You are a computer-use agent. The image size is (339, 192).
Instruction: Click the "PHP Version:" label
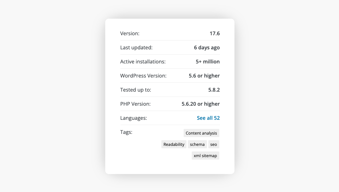point(135,104)
